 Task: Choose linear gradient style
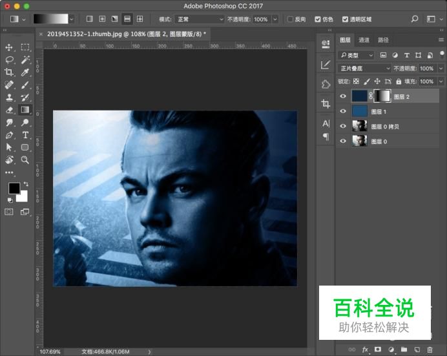[x=90, y=19]
